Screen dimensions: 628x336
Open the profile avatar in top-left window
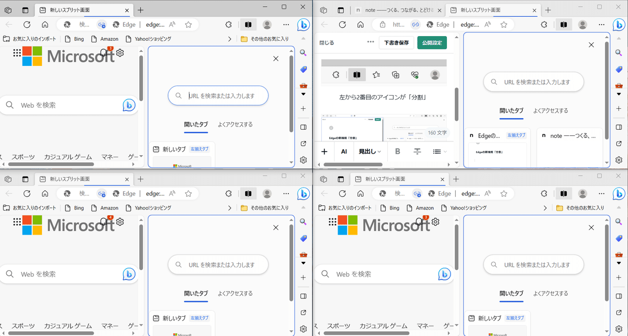[267, 25]
